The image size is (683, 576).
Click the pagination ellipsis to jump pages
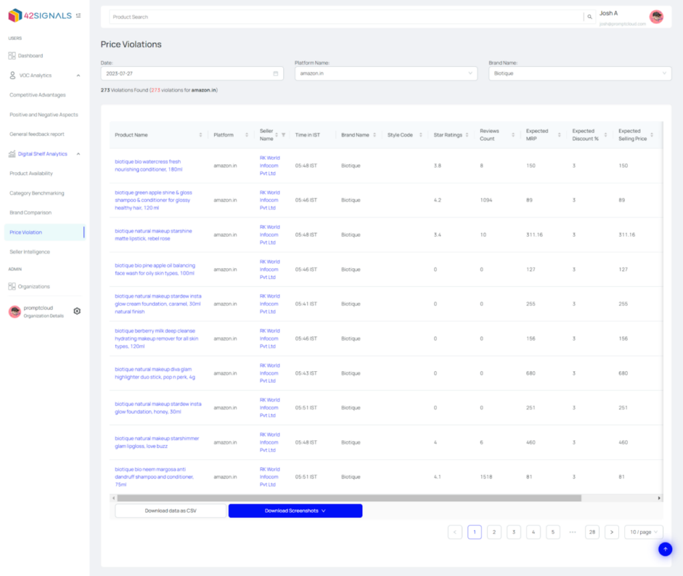[572, 532]
